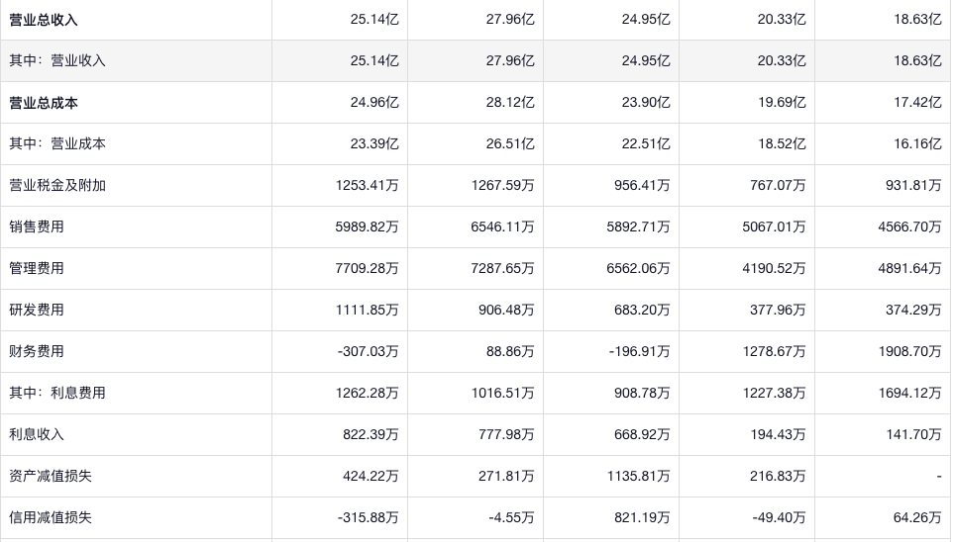Select the 7709.28万 管理费用 cell
The image size is (954, 542).
(367, 268)
